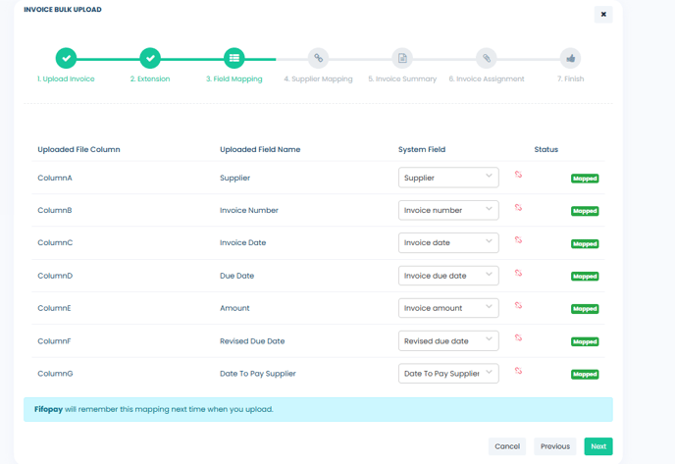Cancel the invoice bulk upload

[x=507, y=446]
